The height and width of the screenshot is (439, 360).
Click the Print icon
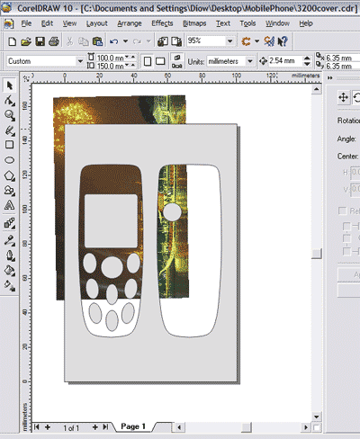pos(54,41)
